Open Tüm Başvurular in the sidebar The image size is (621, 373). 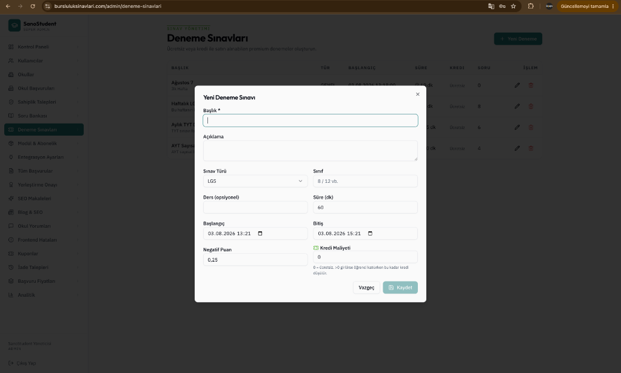(x=44, y=171)
